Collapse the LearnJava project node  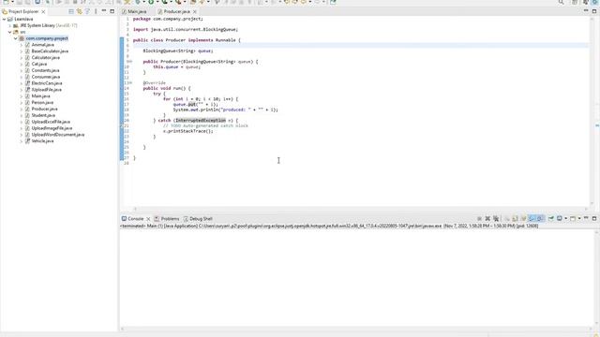click(x=4, y=19)
